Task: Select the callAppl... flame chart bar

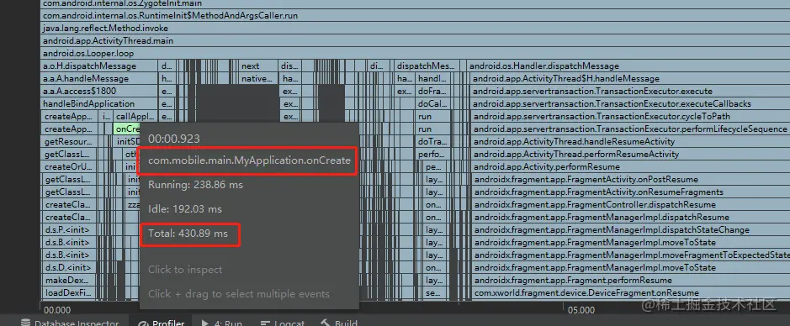Action: coord(135,116)
